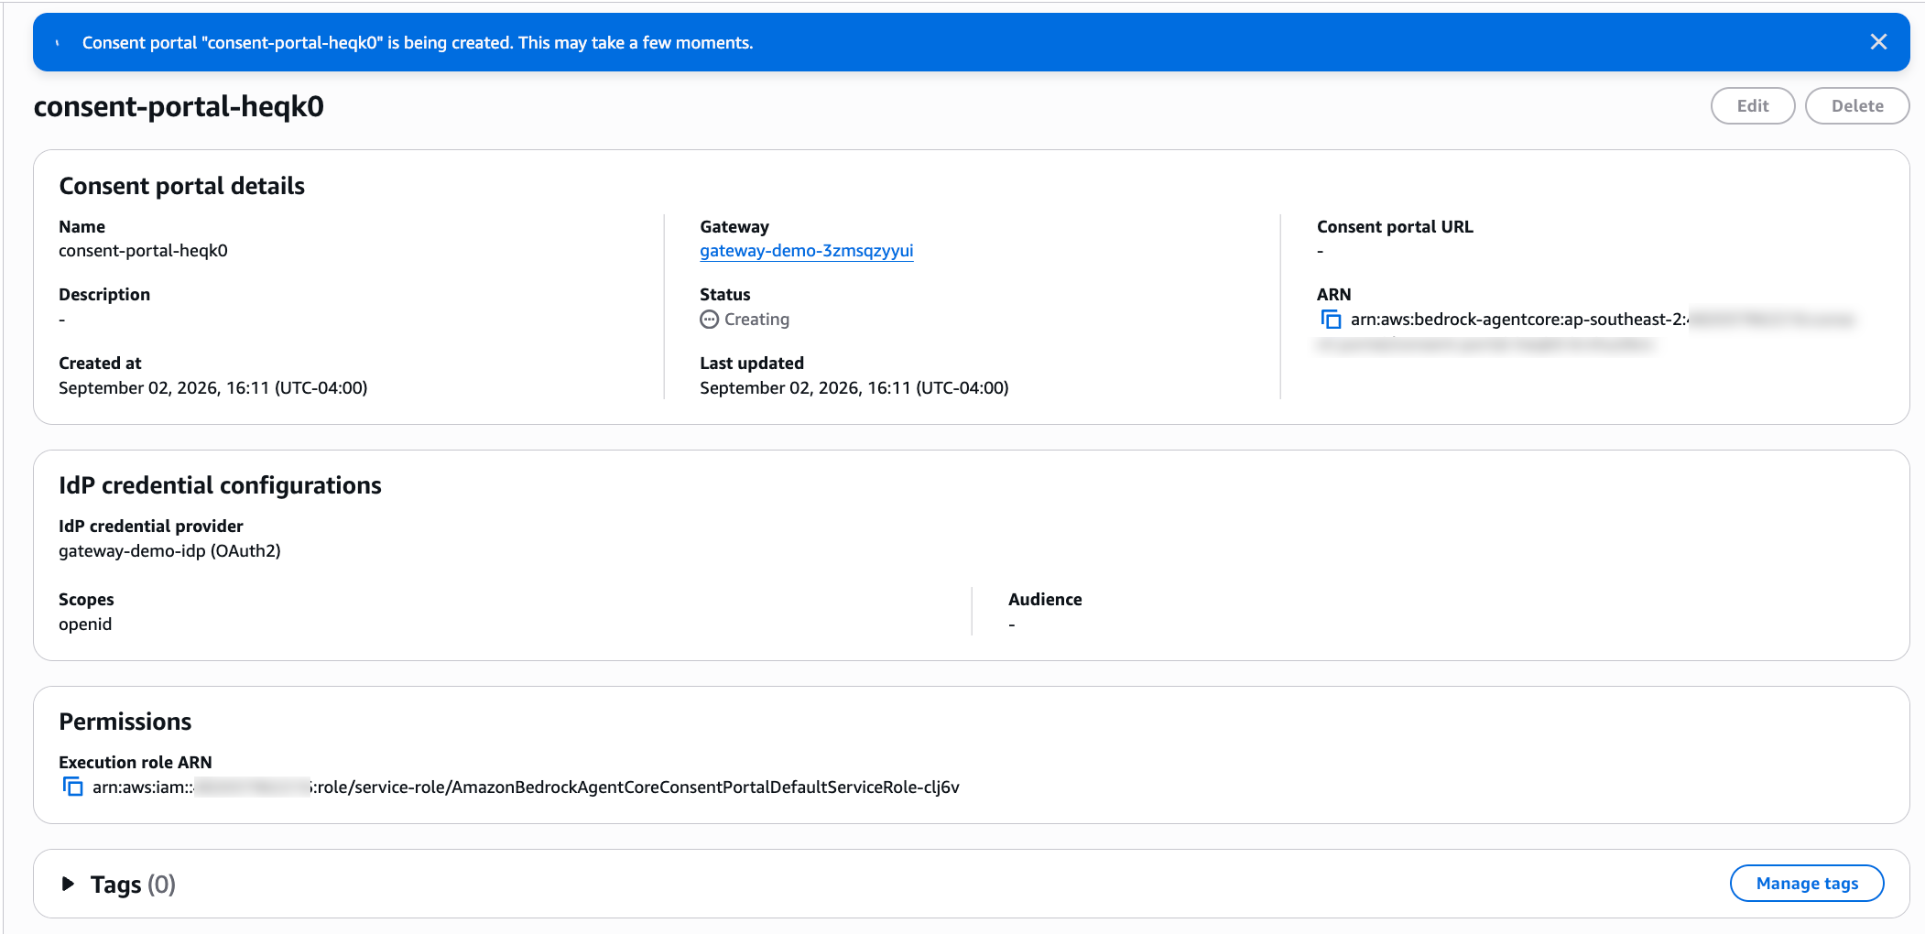
Task: Click the Execution role ARN label
Action: point(136,763)
